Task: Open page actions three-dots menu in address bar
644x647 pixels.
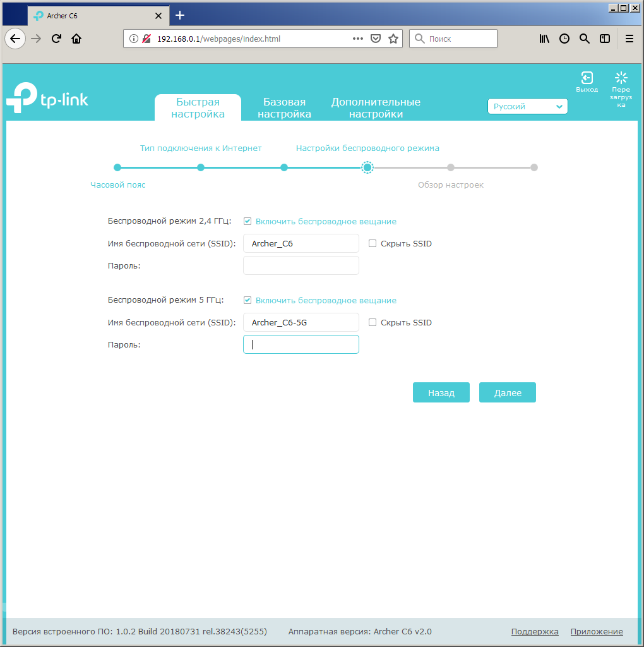Action: pos(358,39)
